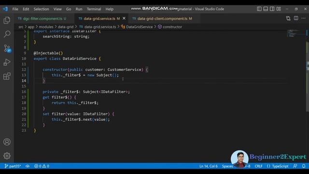Open the Extensions view
Screen dimensions: 309x174
coord(7,76)
